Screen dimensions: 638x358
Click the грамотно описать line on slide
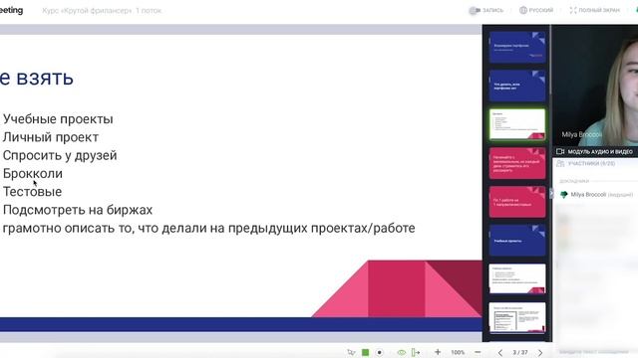(x=208, y=228)
